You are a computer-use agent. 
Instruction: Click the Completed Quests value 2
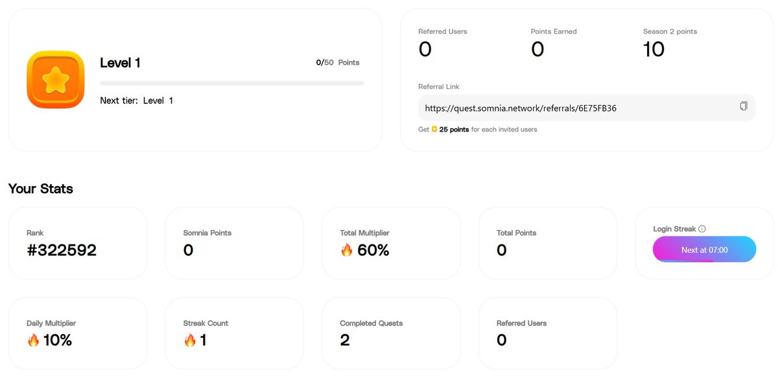tap(345, 340)
